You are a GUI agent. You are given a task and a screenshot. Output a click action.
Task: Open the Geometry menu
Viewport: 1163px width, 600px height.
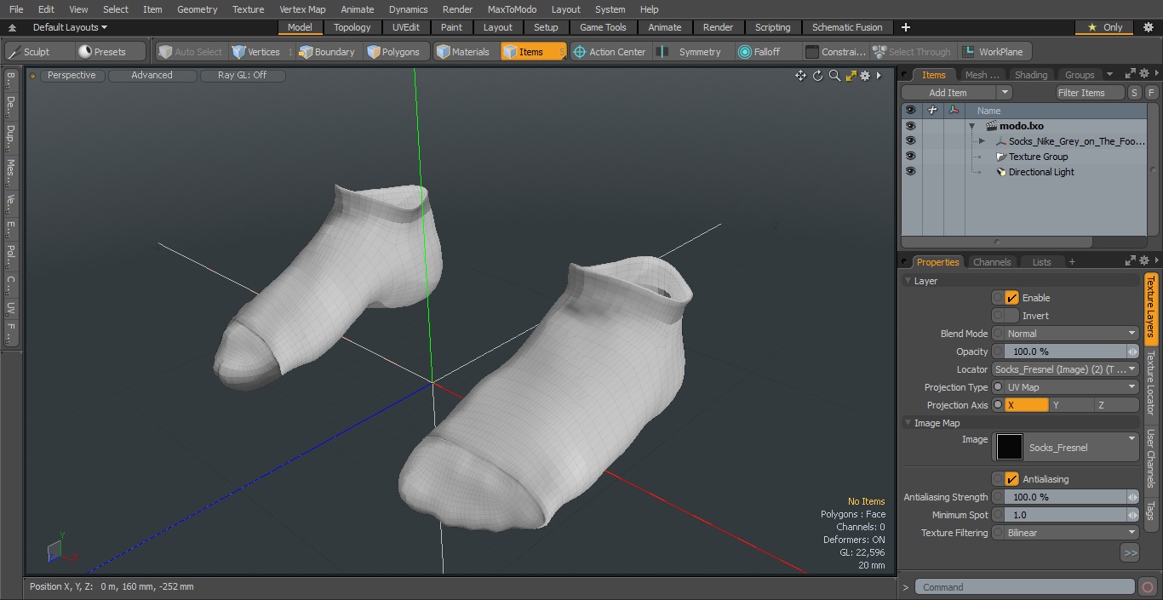click(x=197, y=9)
